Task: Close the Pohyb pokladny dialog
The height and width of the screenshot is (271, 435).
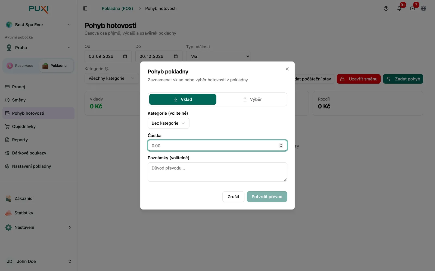Action: (x=287, y=69)
